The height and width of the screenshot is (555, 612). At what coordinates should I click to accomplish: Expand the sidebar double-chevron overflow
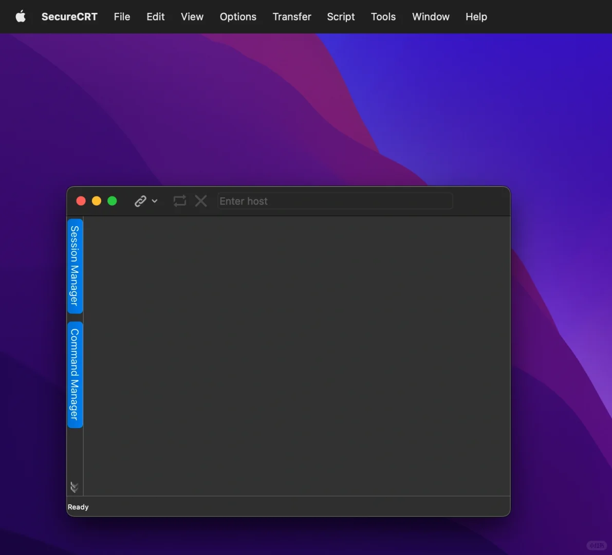click(x=74, y=487)
